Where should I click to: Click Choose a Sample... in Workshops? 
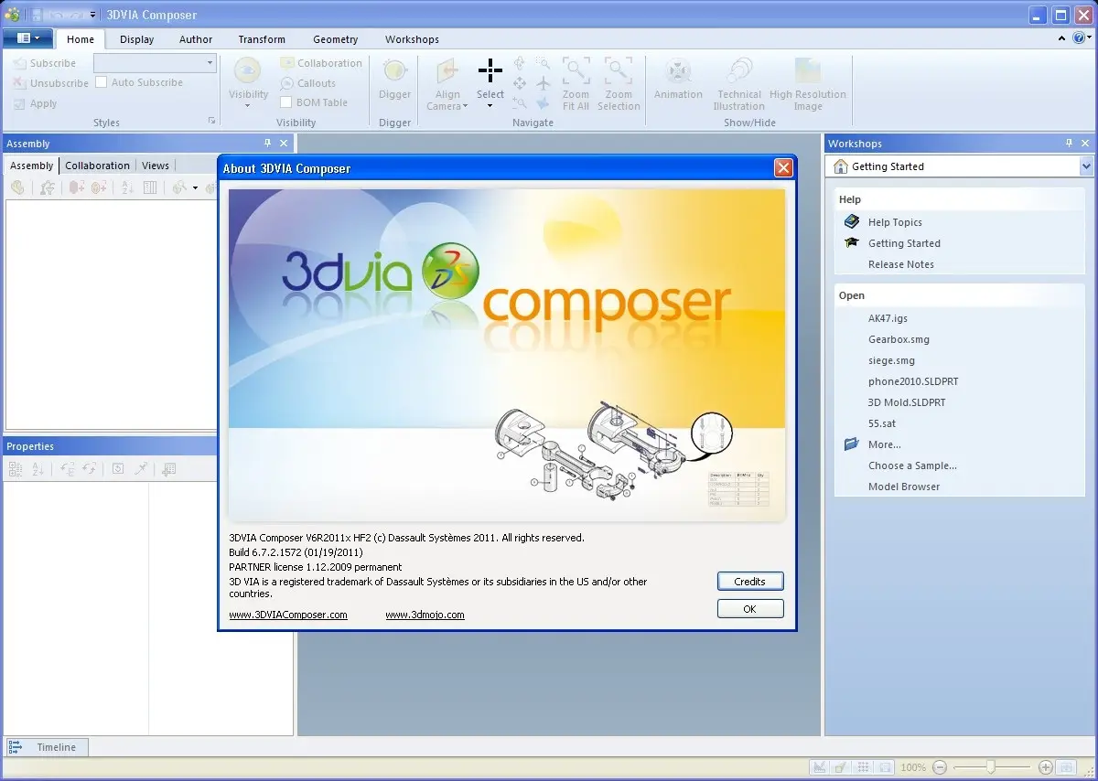(x=912, y=465)
